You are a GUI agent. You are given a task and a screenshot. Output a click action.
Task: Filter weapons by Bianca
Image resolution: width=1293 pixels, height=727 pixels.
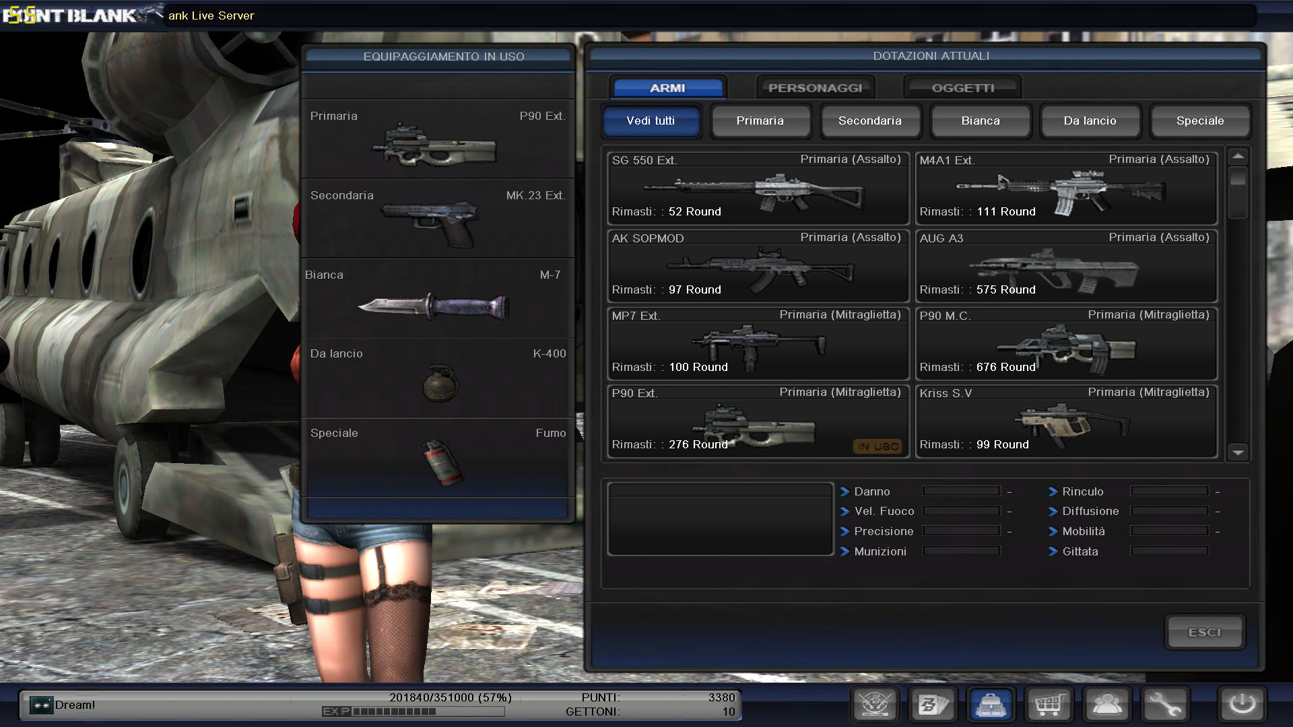pos(980,120)
